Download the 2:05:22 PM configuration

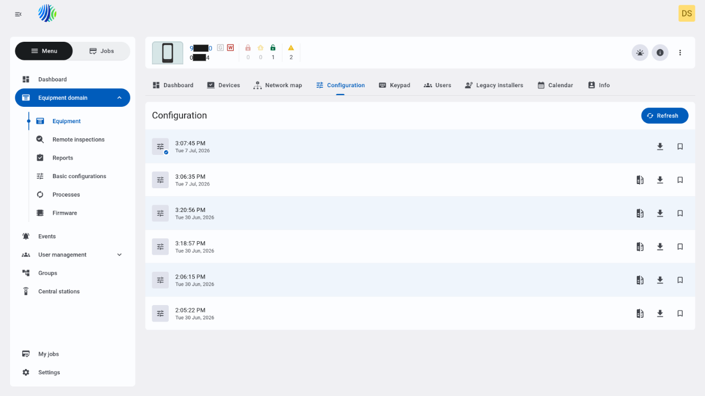click(660, 314)
